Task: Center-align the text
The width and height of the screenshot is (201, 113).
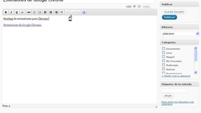Action: coord(51,12)
